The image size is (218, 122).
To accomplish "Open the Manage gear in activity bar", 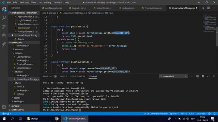I will coord(4,107).
